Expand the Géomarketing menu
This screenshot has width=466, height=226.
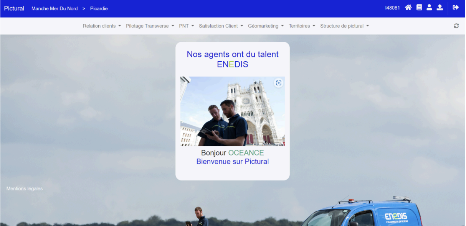click(266, 26)
